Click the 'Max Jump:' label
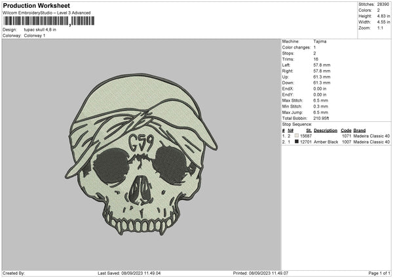The image size is (393, 278). point(293,112)
